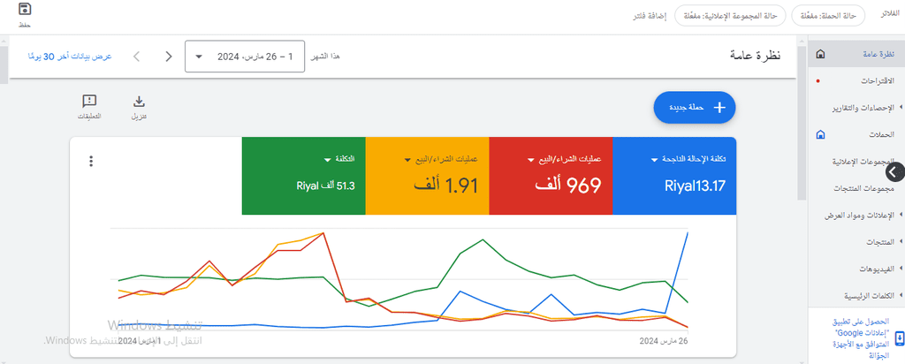Click the حملة جديدة new campaign button
The image size is (905, 364).
(695, 107)
